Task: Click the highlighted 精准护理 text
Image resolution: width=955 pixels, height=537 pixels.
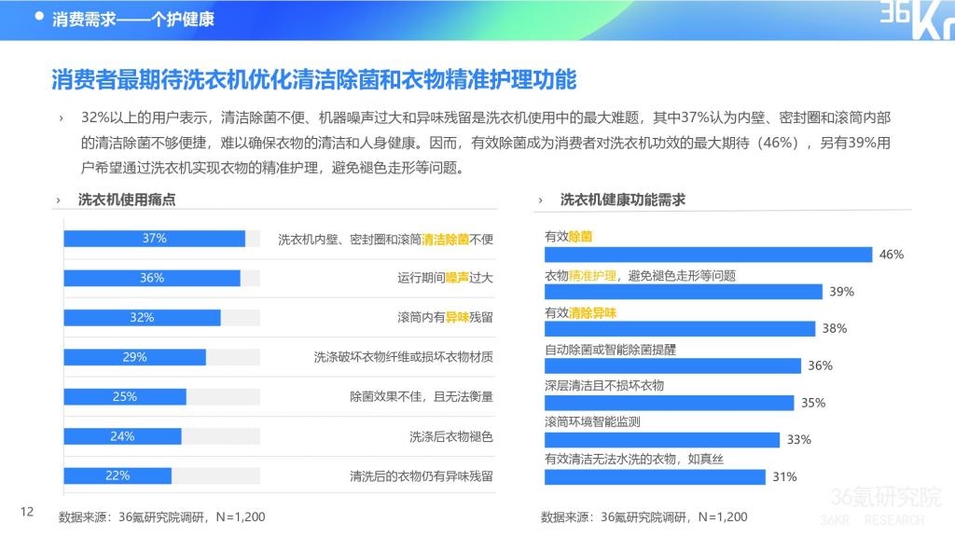Action: [x=593, y=276]
